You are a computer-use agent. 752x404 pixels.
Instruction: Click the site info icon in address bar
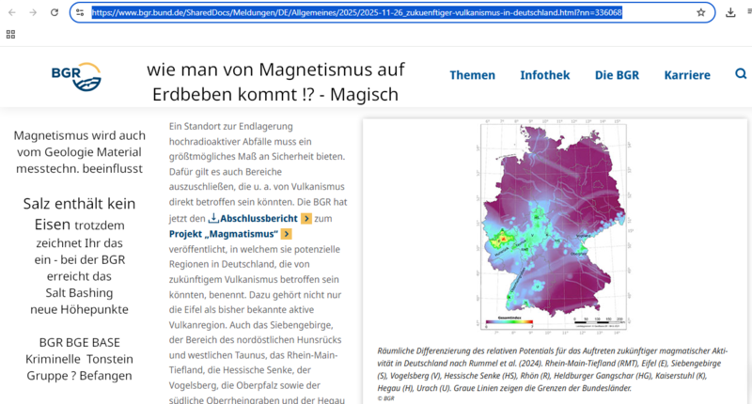click(x=80, y=13)
